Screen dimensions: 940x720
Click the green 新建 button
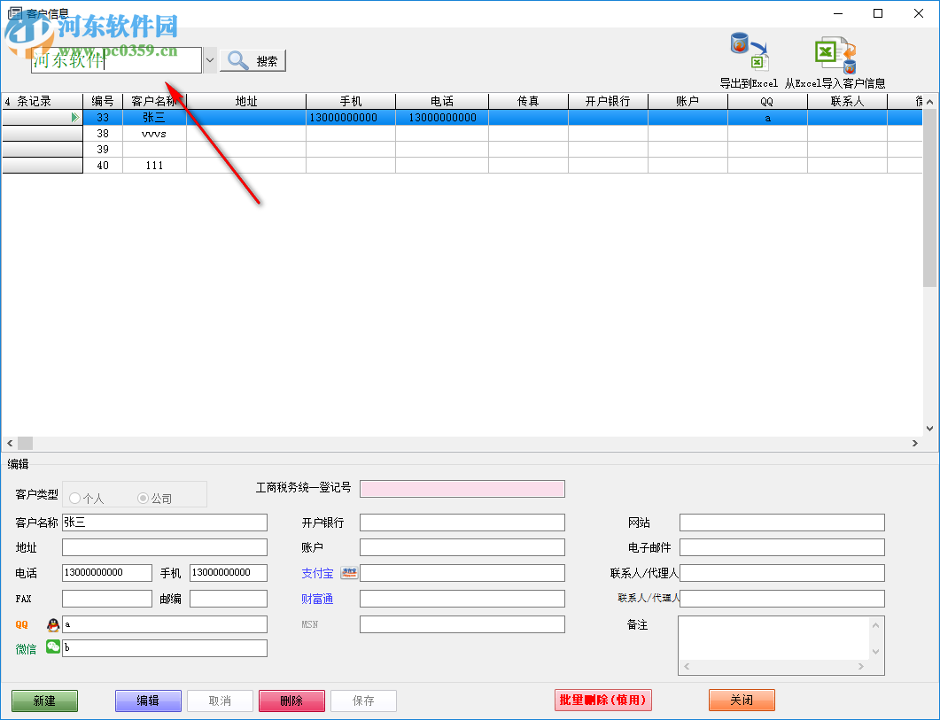pos(44,701)
